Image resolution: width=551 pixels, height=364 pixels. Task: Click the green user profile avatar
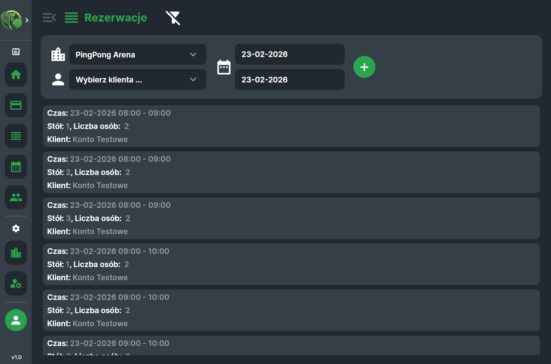pos(16,320)
